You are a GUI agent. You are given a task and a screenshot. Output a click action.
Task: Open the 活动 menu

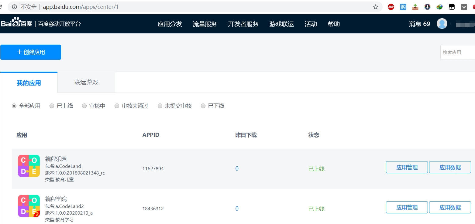point(311,24)
